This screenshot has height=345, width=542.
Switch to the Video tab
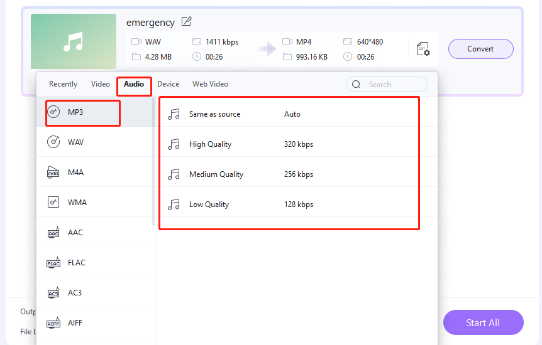tap(100, 84)
